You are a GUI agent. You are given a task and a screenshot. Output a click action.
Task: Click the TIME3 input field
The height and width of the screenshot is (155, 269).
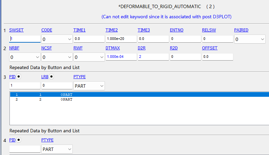153,39
